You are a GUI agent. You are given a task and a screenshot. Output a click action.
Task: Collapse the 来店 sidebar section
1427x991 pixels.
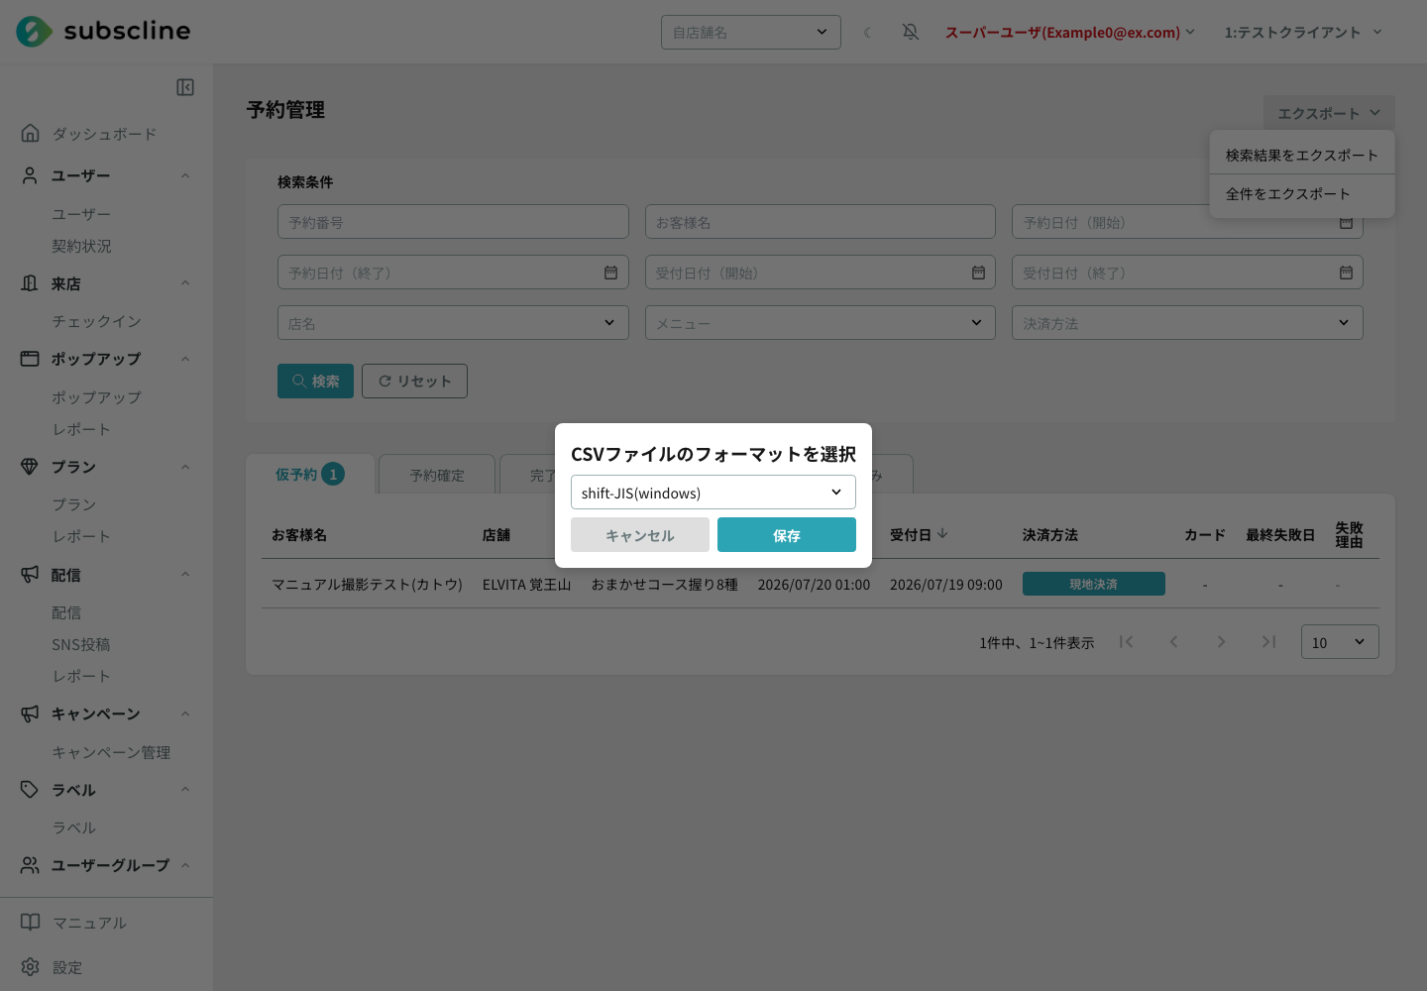point(185,283)
